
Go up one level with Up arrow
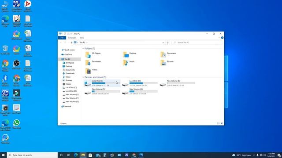coord(71,43)
